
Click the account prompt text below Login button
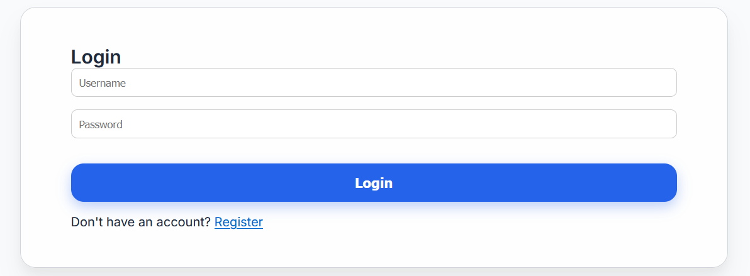pos(140,222)
